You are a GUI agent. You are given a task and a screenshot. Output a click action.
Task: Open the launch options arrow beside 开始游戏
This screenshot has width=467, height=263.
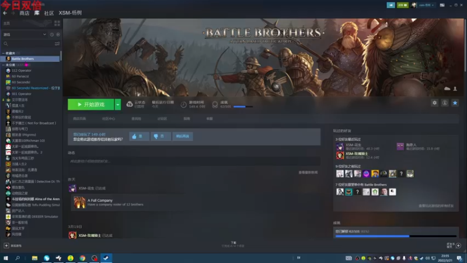(118, 105)
